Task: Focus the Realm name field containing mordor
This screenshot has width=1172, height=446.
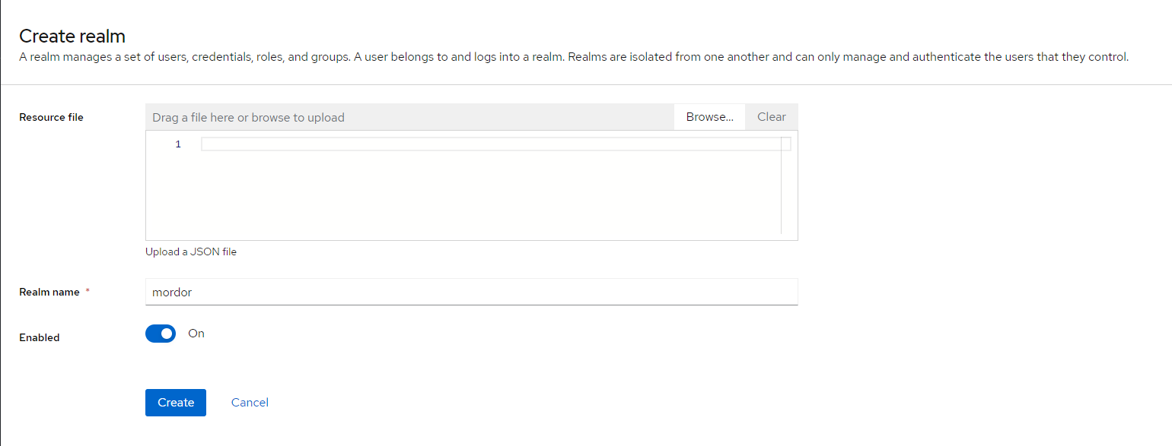Action: [471, 292]
